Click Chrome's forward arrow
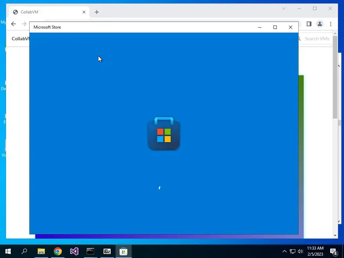This screenshot has width=344, height=258. coord(24,24)
